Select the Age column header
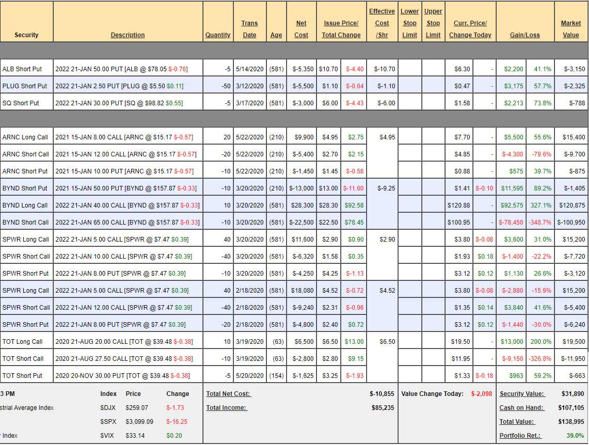 coord(276,35)
